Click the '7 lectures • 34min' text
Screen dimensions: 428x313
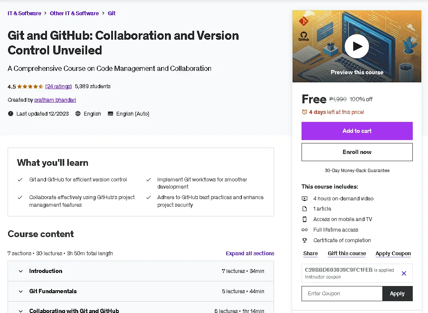tap(243, 271)
